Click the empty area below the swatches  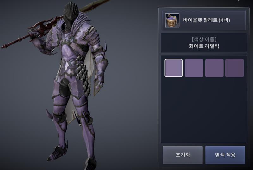point(204,111)
